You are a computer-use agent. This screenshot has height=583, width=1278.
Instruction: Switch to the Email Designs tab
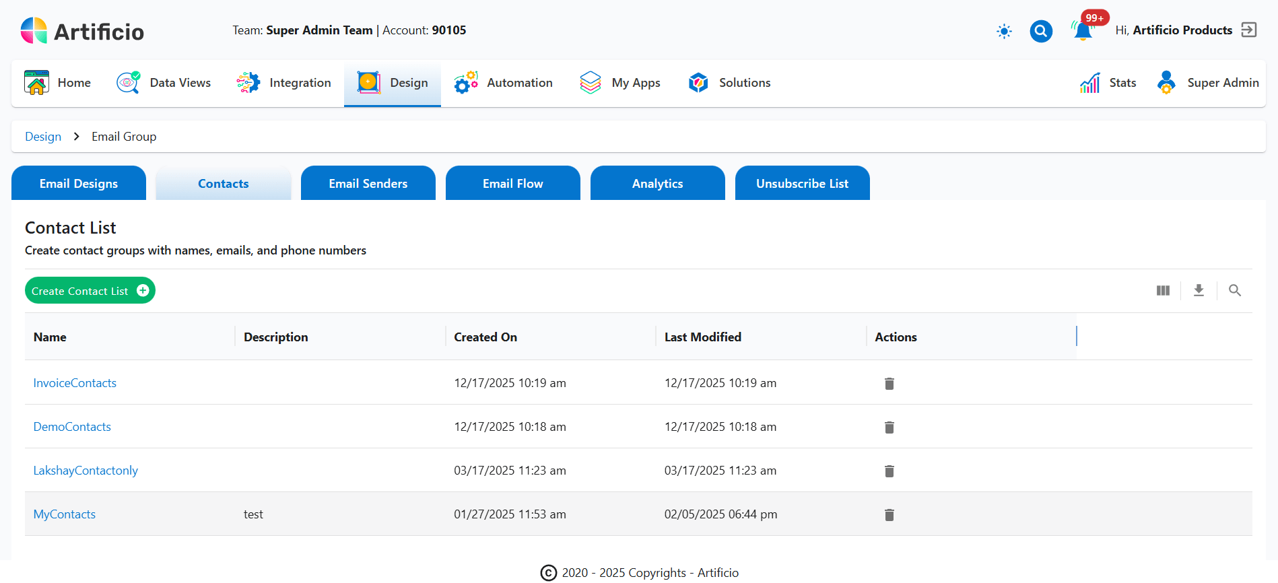coord(79,183)
